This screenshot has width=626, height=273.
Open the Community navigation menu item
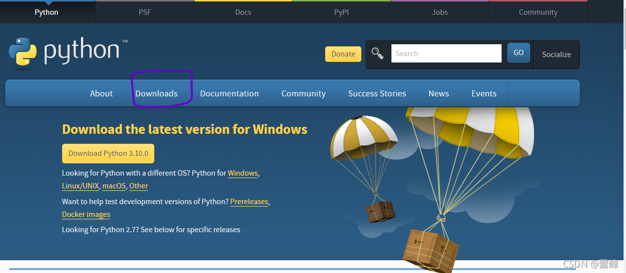tap(303, 93)
